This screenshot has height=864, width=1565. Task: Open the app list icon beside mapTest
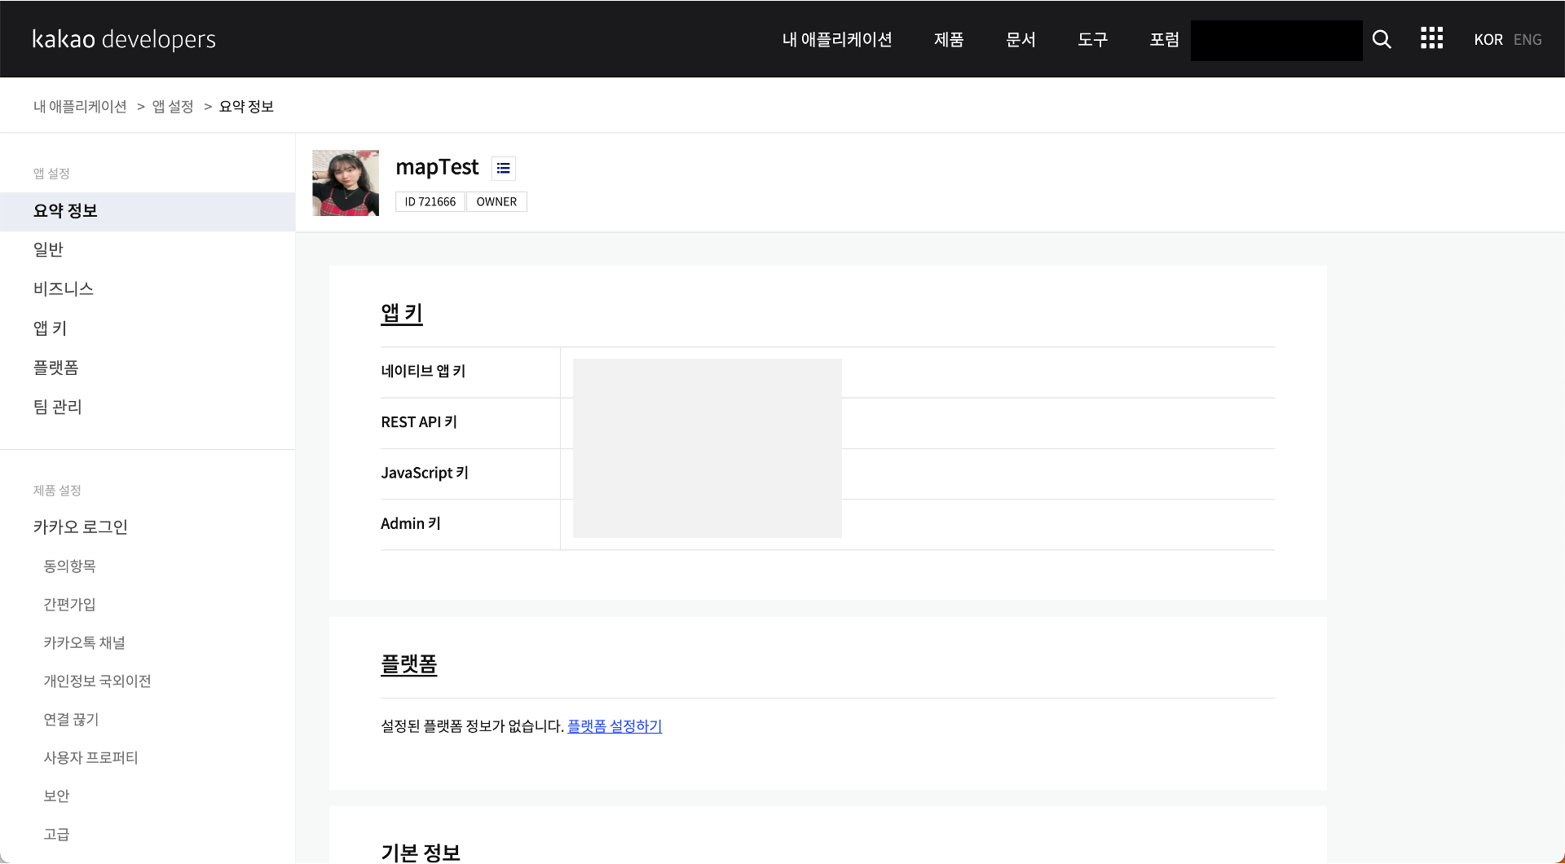pos(504,168)
